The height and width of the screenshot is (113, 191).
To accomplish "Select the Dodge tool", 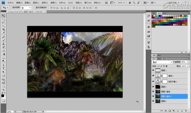I will click(3, 61).
